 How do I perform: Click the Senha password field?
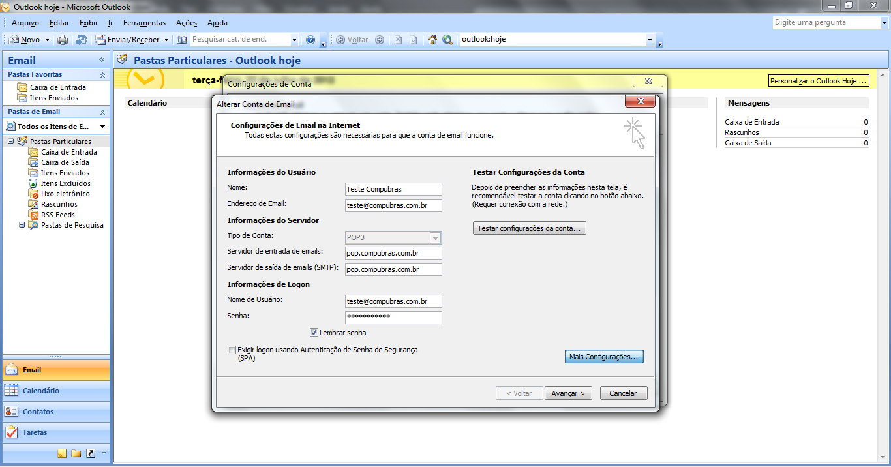pos(393,318)
